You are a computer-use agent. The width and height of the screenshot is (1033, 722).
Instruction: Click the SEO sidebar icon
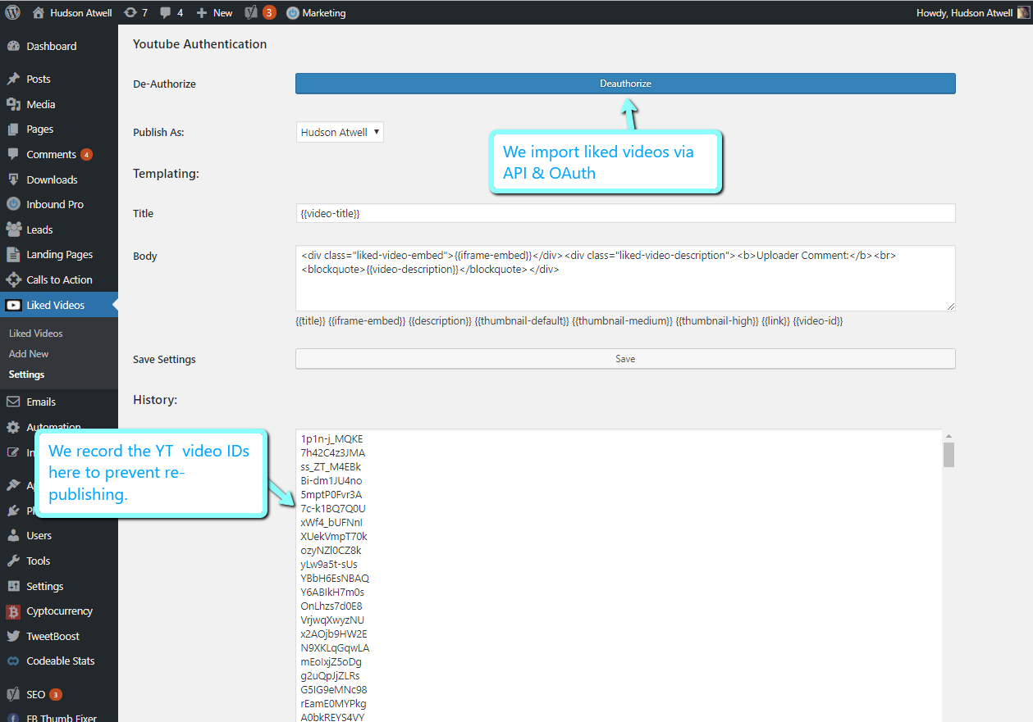tap(13, 694)
